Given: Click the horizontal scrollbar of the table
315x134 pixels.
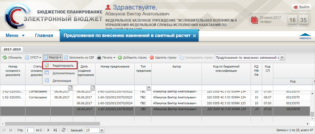Looking at the screenshot, I should (x=53, y=124).
